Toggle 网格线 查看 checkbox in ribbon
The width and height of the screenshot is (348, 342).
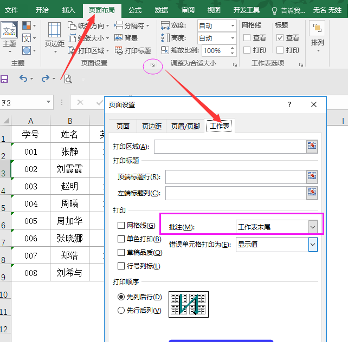tap(247, 38)
